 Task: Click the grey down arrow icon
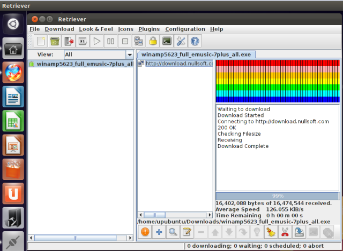[x=229, y=232]
